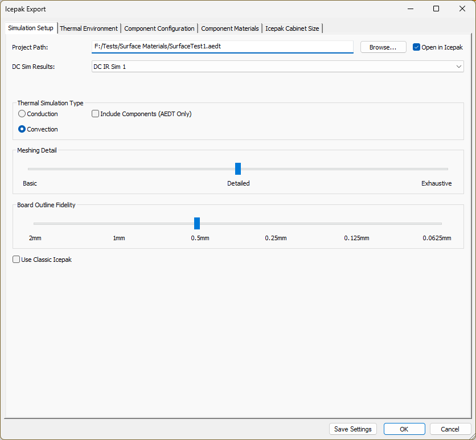This screenshot has height=440, width=476.
Task: Enable the Conduction simulation type
Action: tap(22, 113)
